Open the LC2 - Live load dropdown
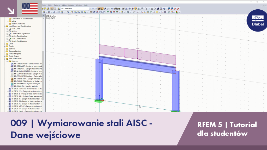This screenshot has height=150, width=267. tap(76, 9)
